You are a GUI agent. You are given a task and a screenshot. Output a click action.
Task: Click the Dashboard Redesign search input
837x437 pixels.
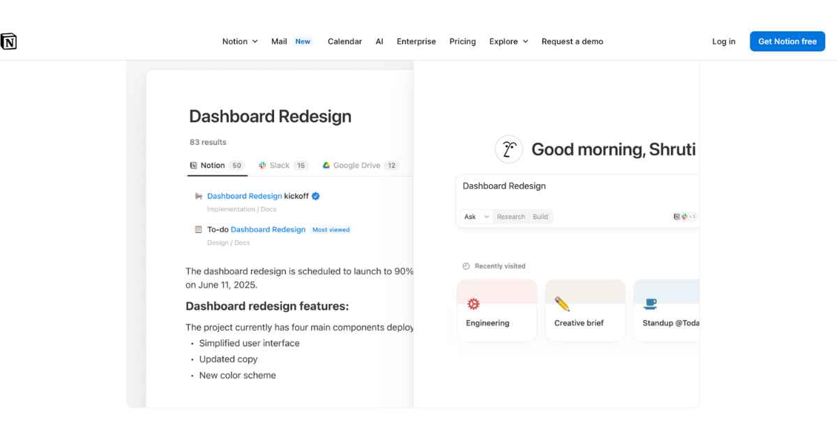pyautogui.click(x=579, y=186)
